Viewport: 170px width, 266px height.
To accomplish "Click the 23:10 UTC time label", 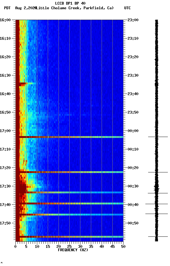I will (x=133, y=38).
